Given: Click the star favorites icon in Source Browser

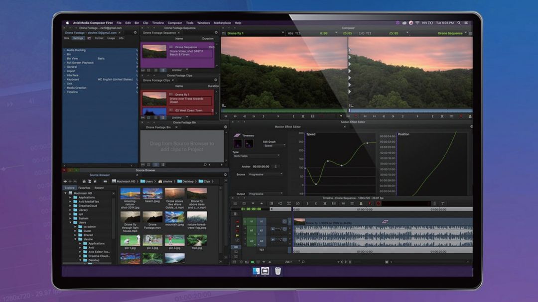Looking at the screenshot, I should 95,181.
